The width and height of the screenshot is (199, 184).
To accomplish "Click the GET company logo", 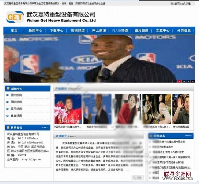I will point(15,17).
